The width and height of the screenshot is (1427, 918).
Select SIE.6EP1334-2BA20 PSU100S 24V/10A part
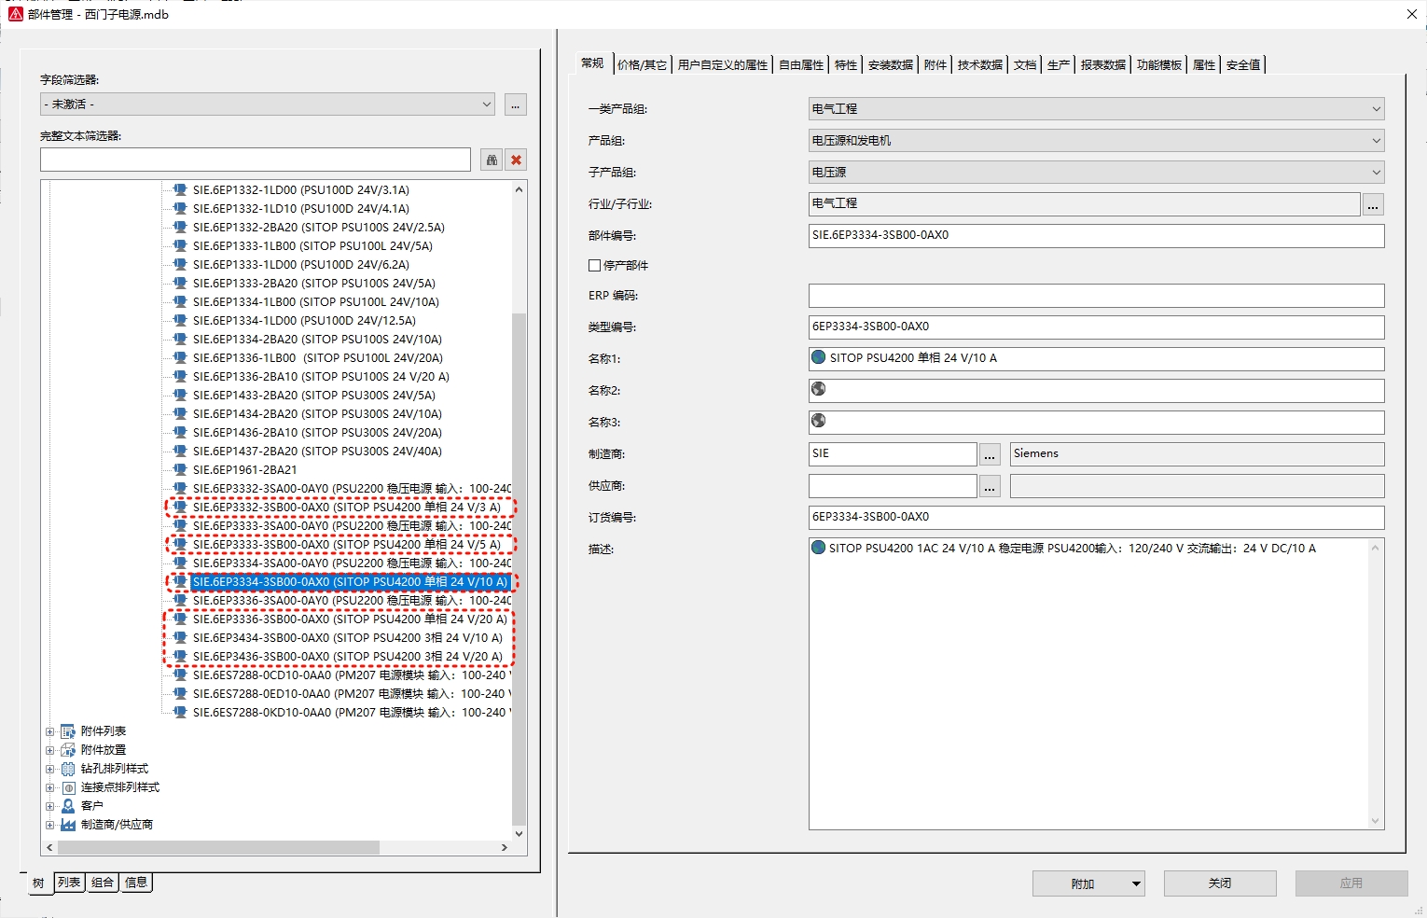click(317, 340)
